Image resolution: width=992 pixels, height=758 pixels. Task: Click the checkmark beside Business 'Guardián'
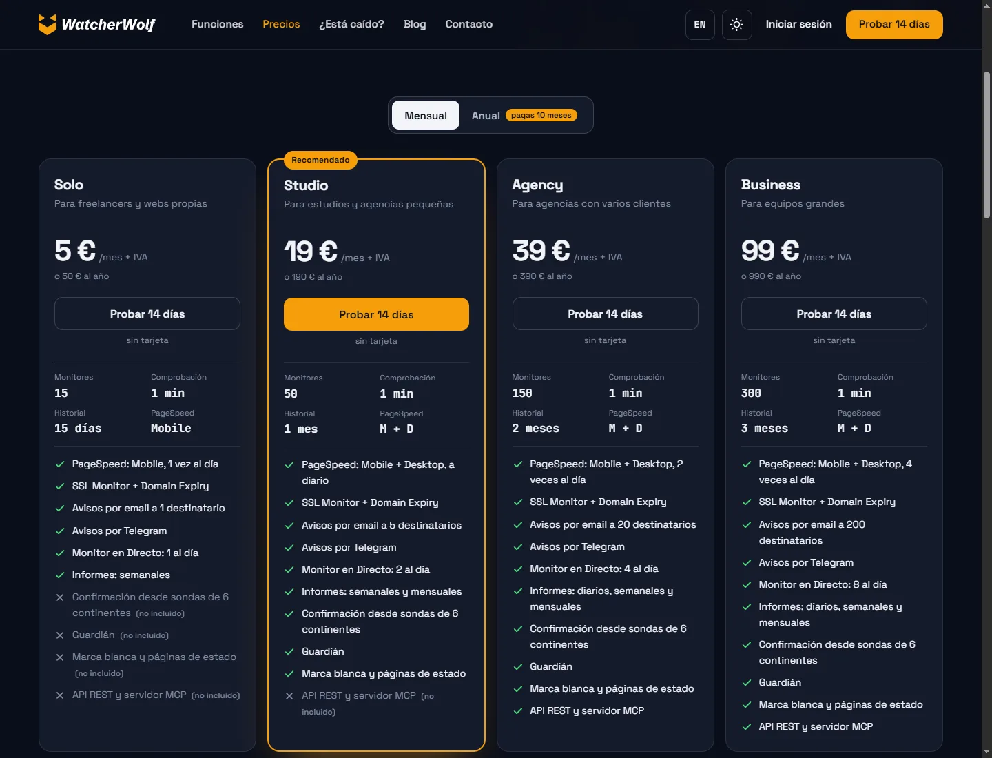pyautogui.click(x=747, y=683)
